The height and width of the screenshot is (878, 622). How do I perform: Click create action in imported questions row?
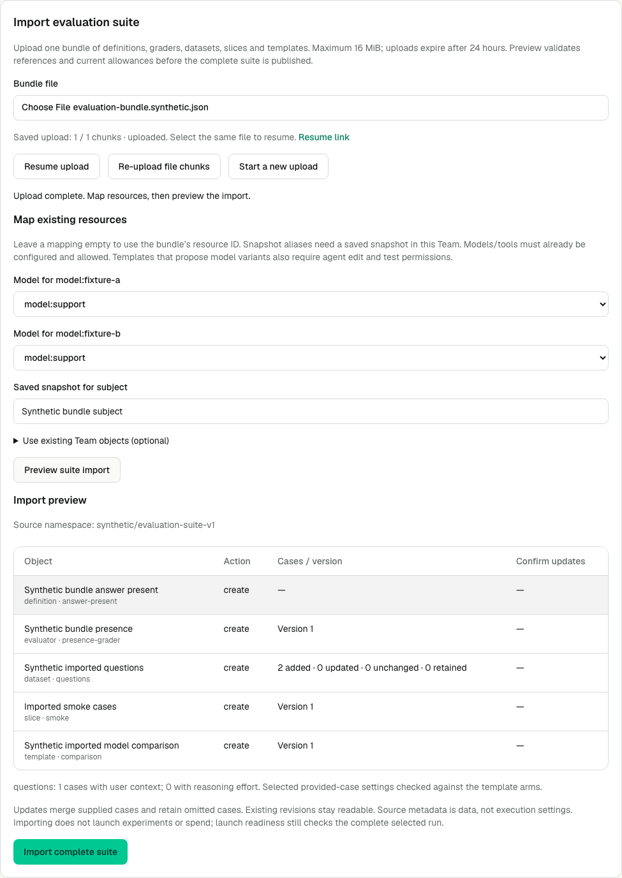pyautogui.click(x=236, y=668)
